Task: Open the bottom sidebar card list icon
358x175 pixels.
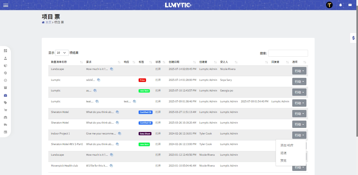Action: pyautogui.click(x=5, y=132)
